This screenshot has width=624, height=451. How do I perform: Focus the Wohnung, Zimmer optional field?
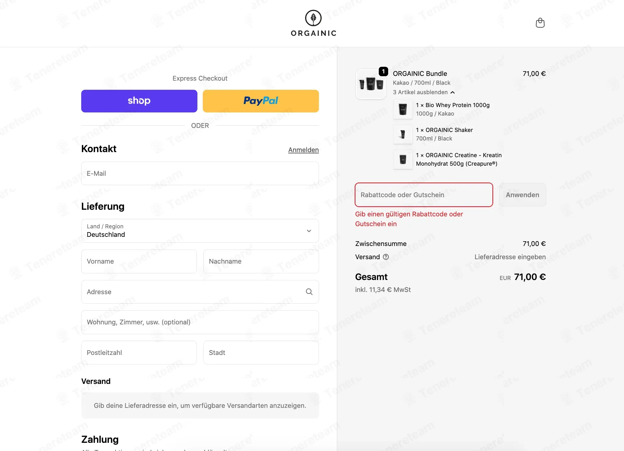(x=200, y=322)
